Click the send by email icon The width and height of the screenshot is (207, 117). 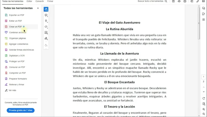point(203,1)
